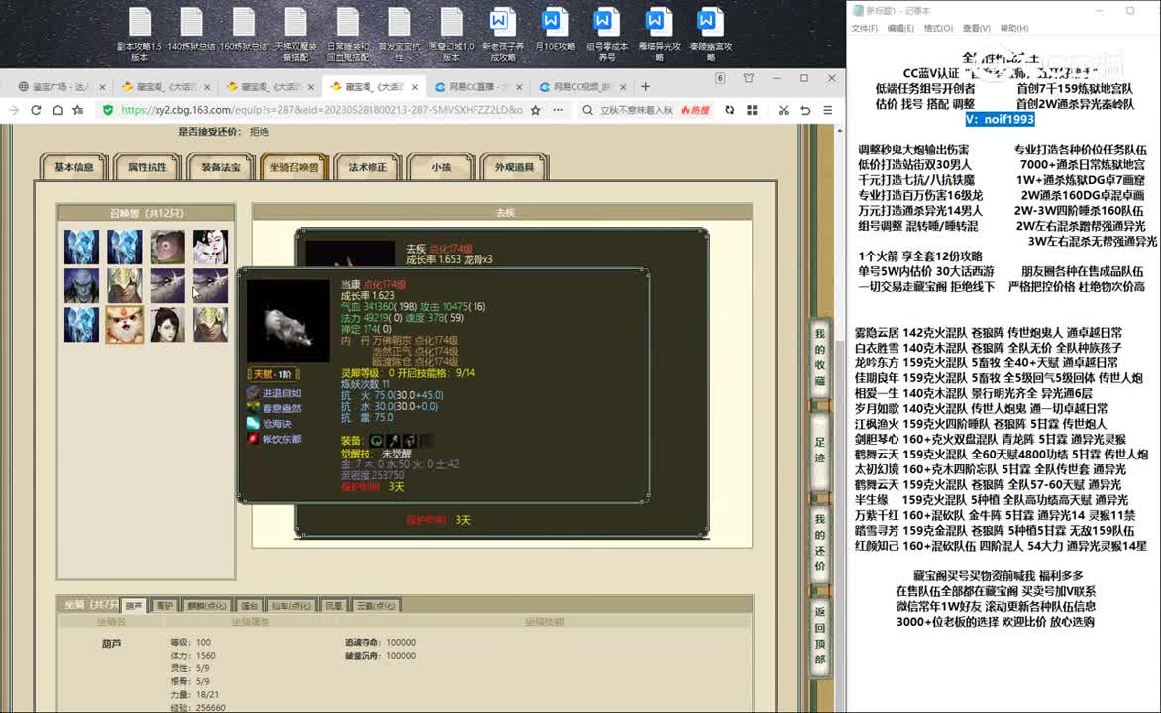Click the sync arrows toolbar icon
Screen dimensions: 1161x713
coord(729,110)
